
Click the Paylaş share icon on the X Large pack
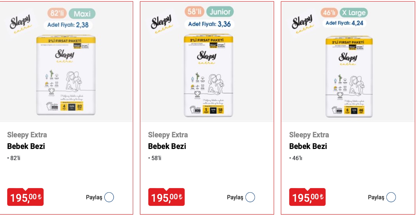point(391,197)
